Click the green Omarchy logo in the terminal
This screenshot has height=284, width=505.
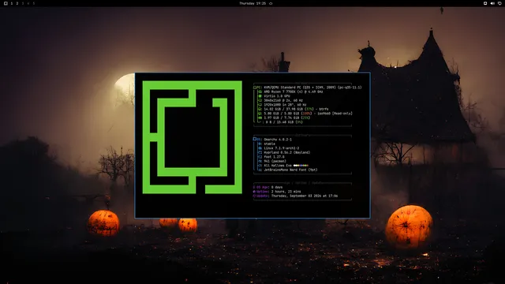pos(193,137)
